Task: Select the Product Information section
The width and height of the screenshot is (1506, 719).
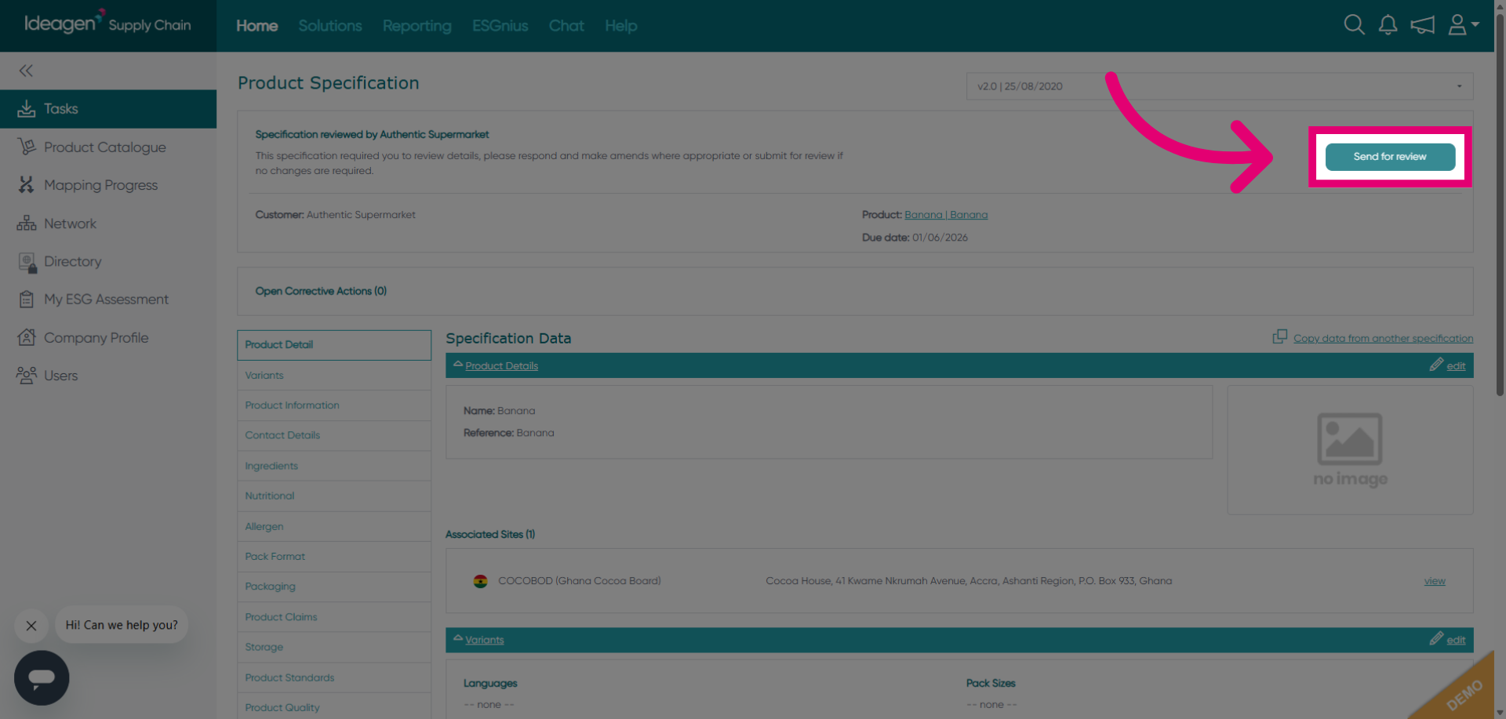Action: [334, 405]
